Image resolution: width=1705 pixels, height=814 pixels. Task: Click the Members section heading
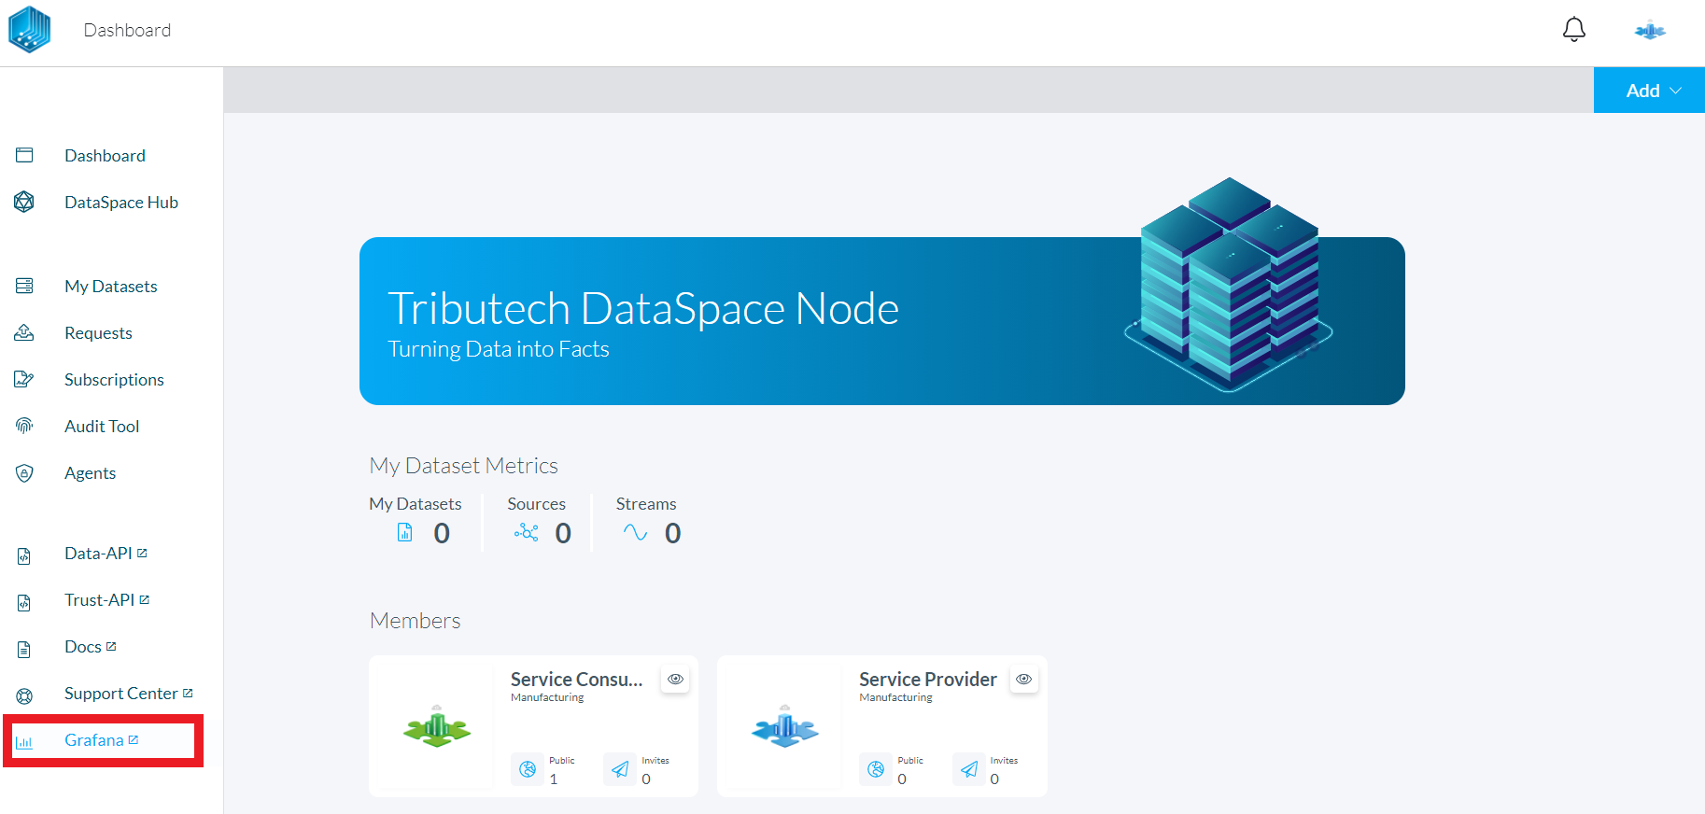(416, 621)
